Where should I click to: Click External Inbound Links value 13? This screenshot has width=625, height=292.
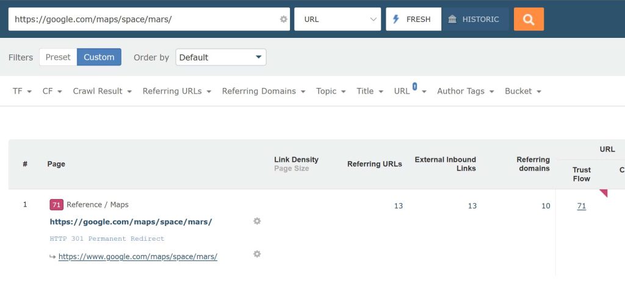click(472, 206)
